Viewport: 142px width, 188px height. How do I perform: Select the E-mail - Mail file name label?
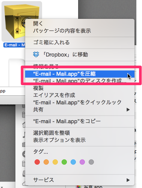coord(14,45)
